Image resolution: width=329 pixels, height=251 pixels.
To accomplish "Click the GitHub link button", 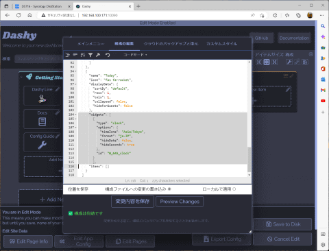I will [261, 38].
